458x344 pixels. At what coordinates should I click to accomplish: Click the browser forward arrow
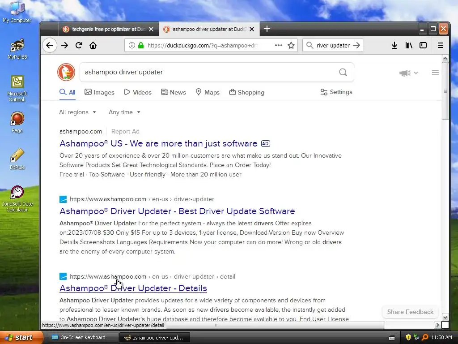[64, 45]
